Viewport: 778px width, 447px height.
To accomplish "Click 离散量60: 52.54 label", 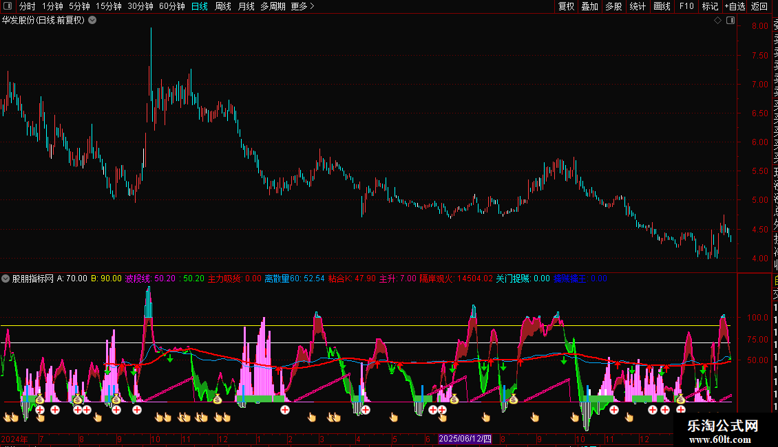I will [294, 279].
